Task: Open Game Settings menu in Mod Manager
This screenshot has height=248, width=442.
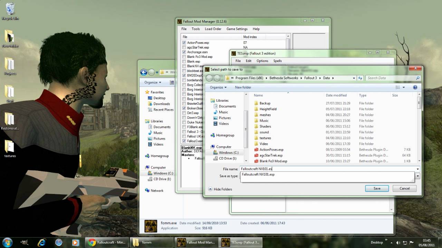Action: [237, 29]
